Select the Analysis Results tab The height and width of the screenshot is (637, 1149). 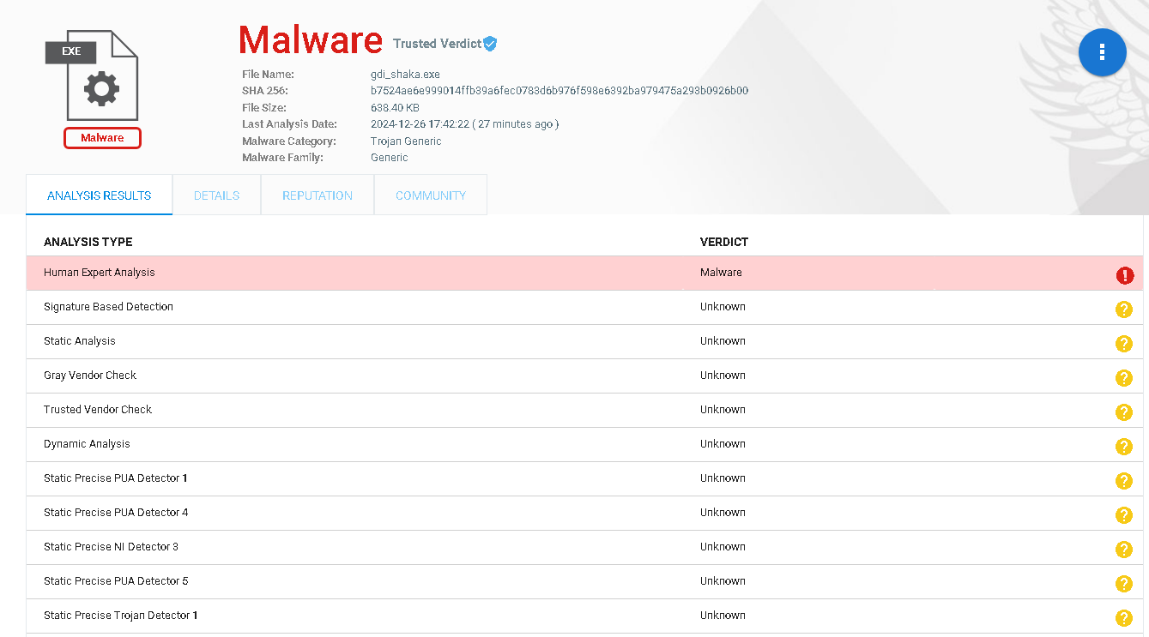tap(100, 195)
